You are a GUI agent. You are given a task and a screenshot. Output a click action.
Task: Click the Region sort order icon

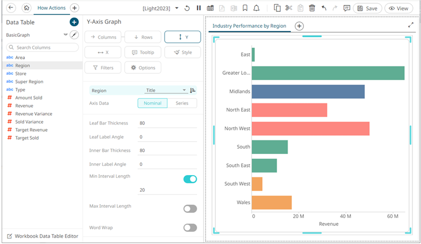tap(193, 90)
